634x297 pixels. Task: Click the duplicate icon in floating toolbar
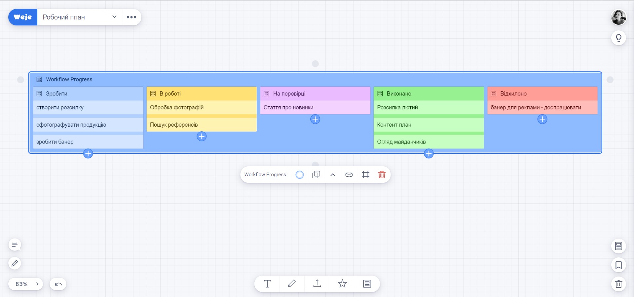(316, 175)
